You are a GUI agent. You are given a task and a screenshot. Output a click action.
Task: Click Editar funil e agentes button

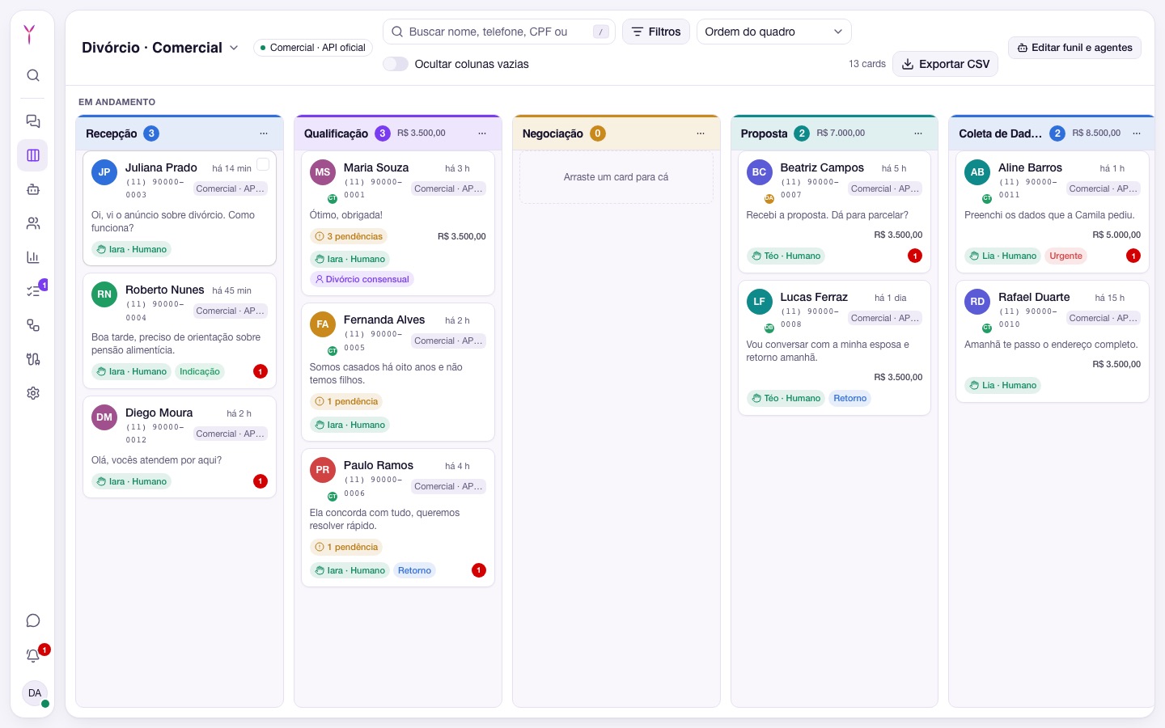(x=1075, y=48)
